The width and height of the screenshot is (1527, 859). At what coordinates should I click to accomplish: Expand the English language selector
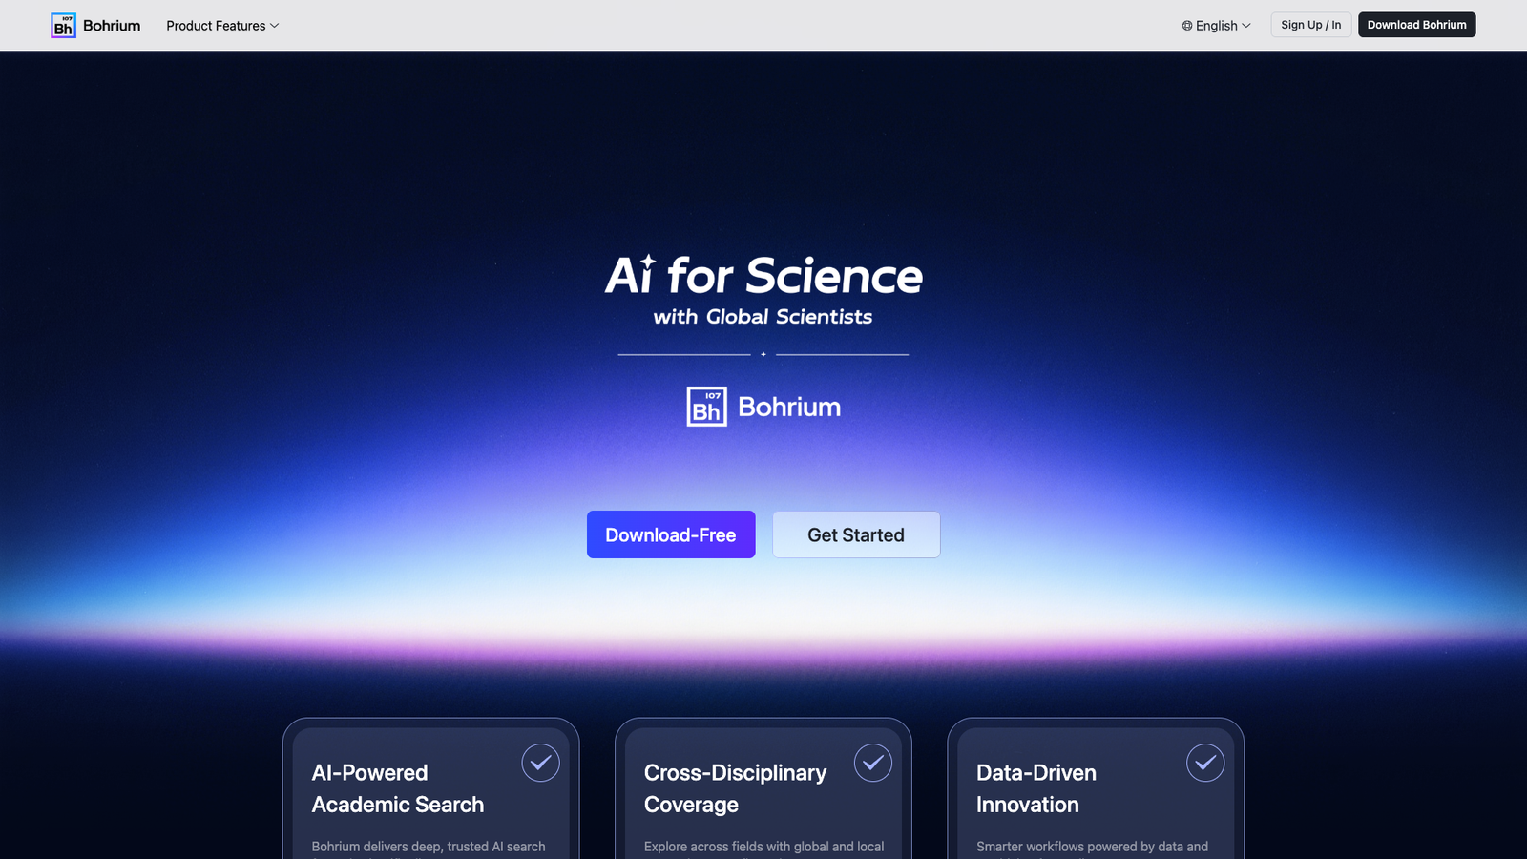1217,26
